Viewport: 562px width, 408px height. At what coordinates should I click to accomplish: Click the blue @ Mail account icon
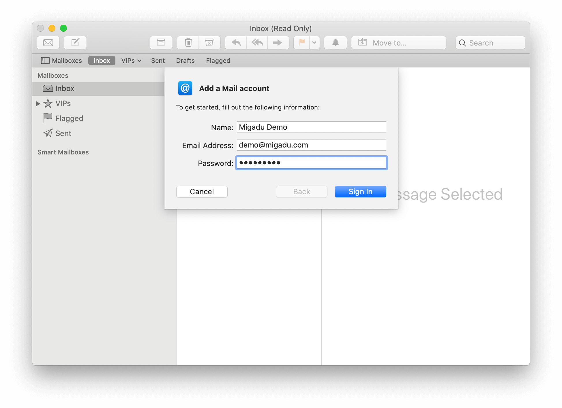tap(185, 88)
